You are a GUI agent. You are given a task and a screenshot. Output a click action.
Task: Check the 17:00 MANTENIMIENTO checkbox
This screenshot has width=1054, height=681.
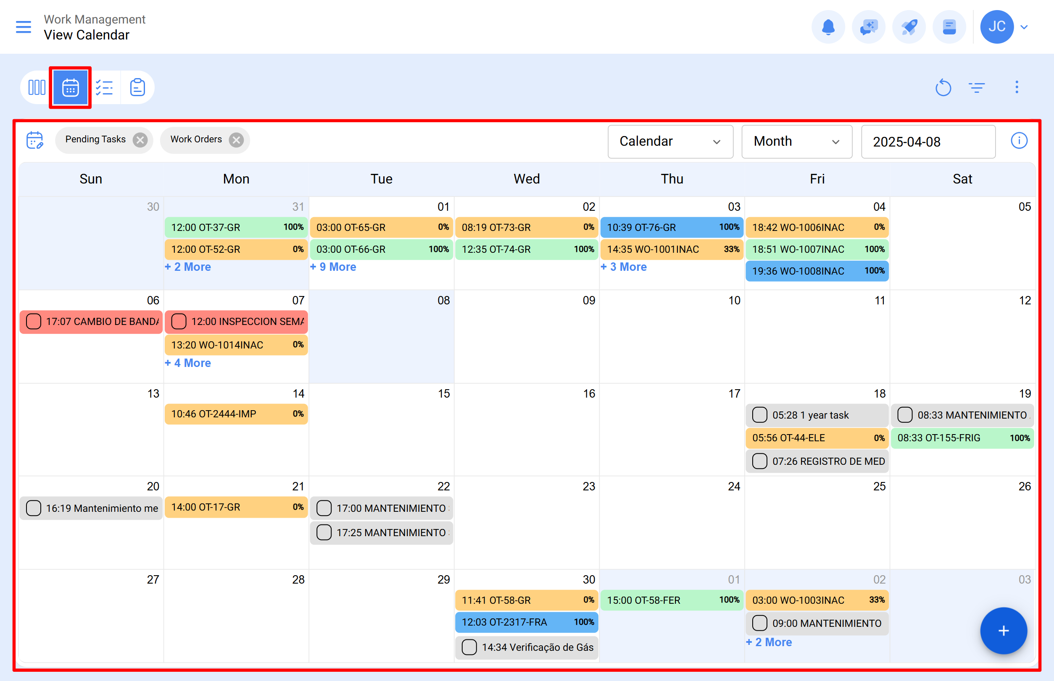coord(324,508)
